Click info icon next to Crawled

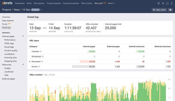tap(41, 52)
